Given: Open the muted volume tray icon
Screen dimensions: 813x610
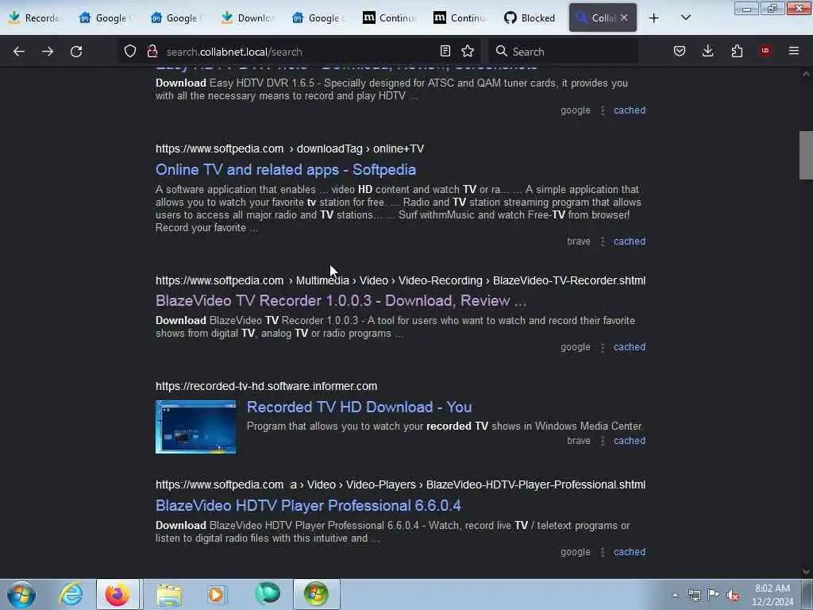Looking at the screenshot, I should 733,596.
